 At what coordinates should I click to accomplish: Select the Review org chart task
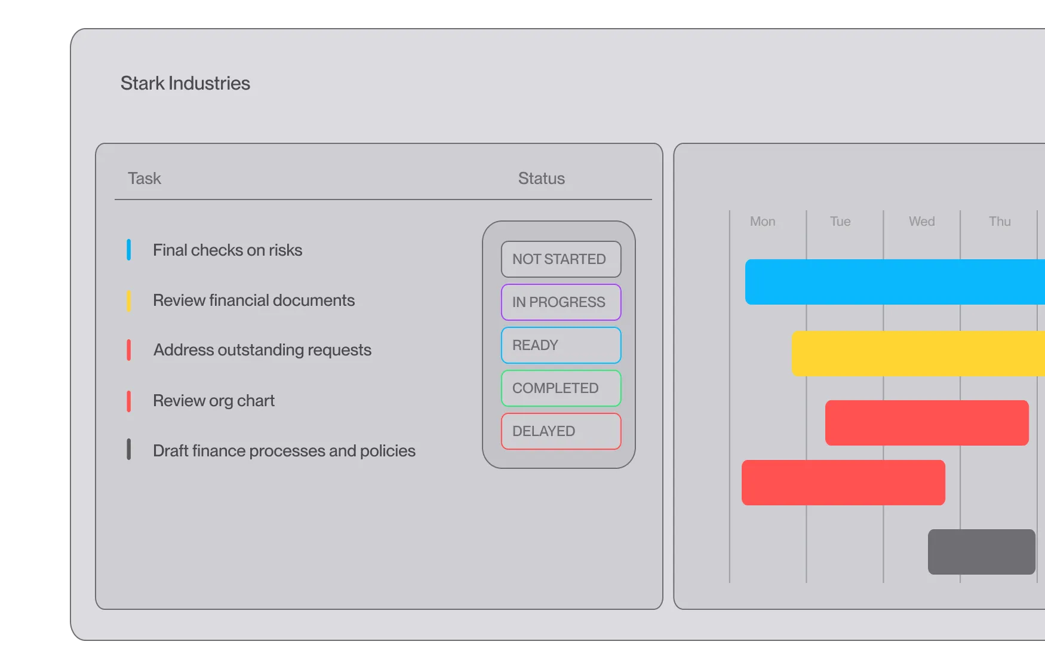(214, 401)
